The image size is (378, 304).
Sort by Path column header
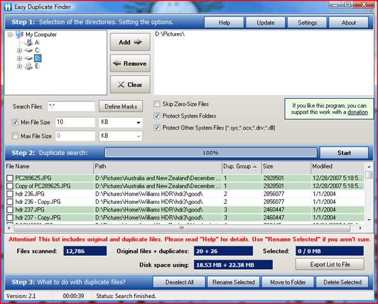click(x=158, y=167)
